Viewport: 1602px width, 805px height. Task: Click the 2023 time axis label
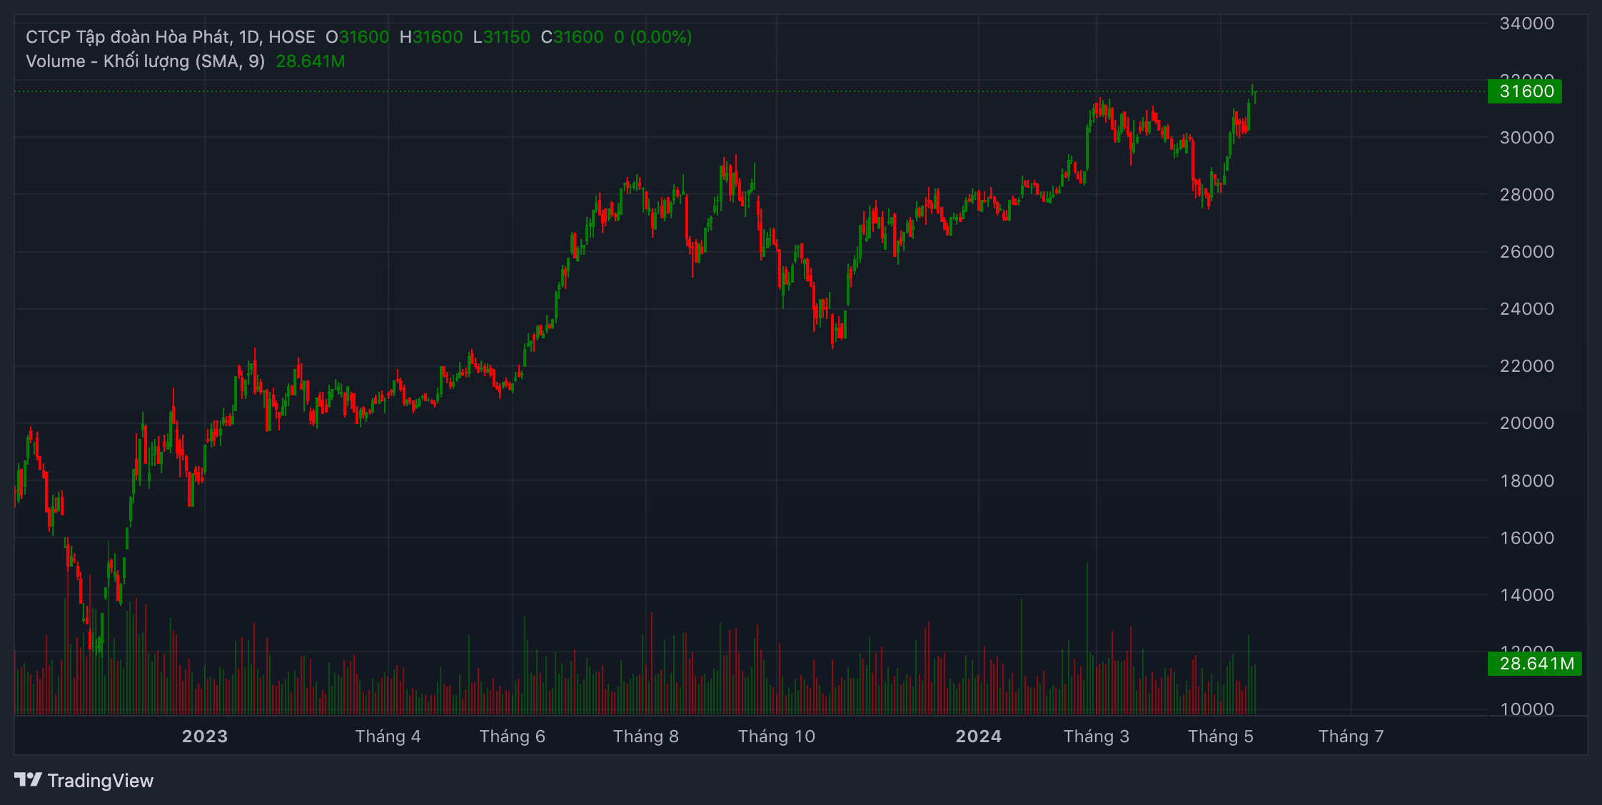205,736
